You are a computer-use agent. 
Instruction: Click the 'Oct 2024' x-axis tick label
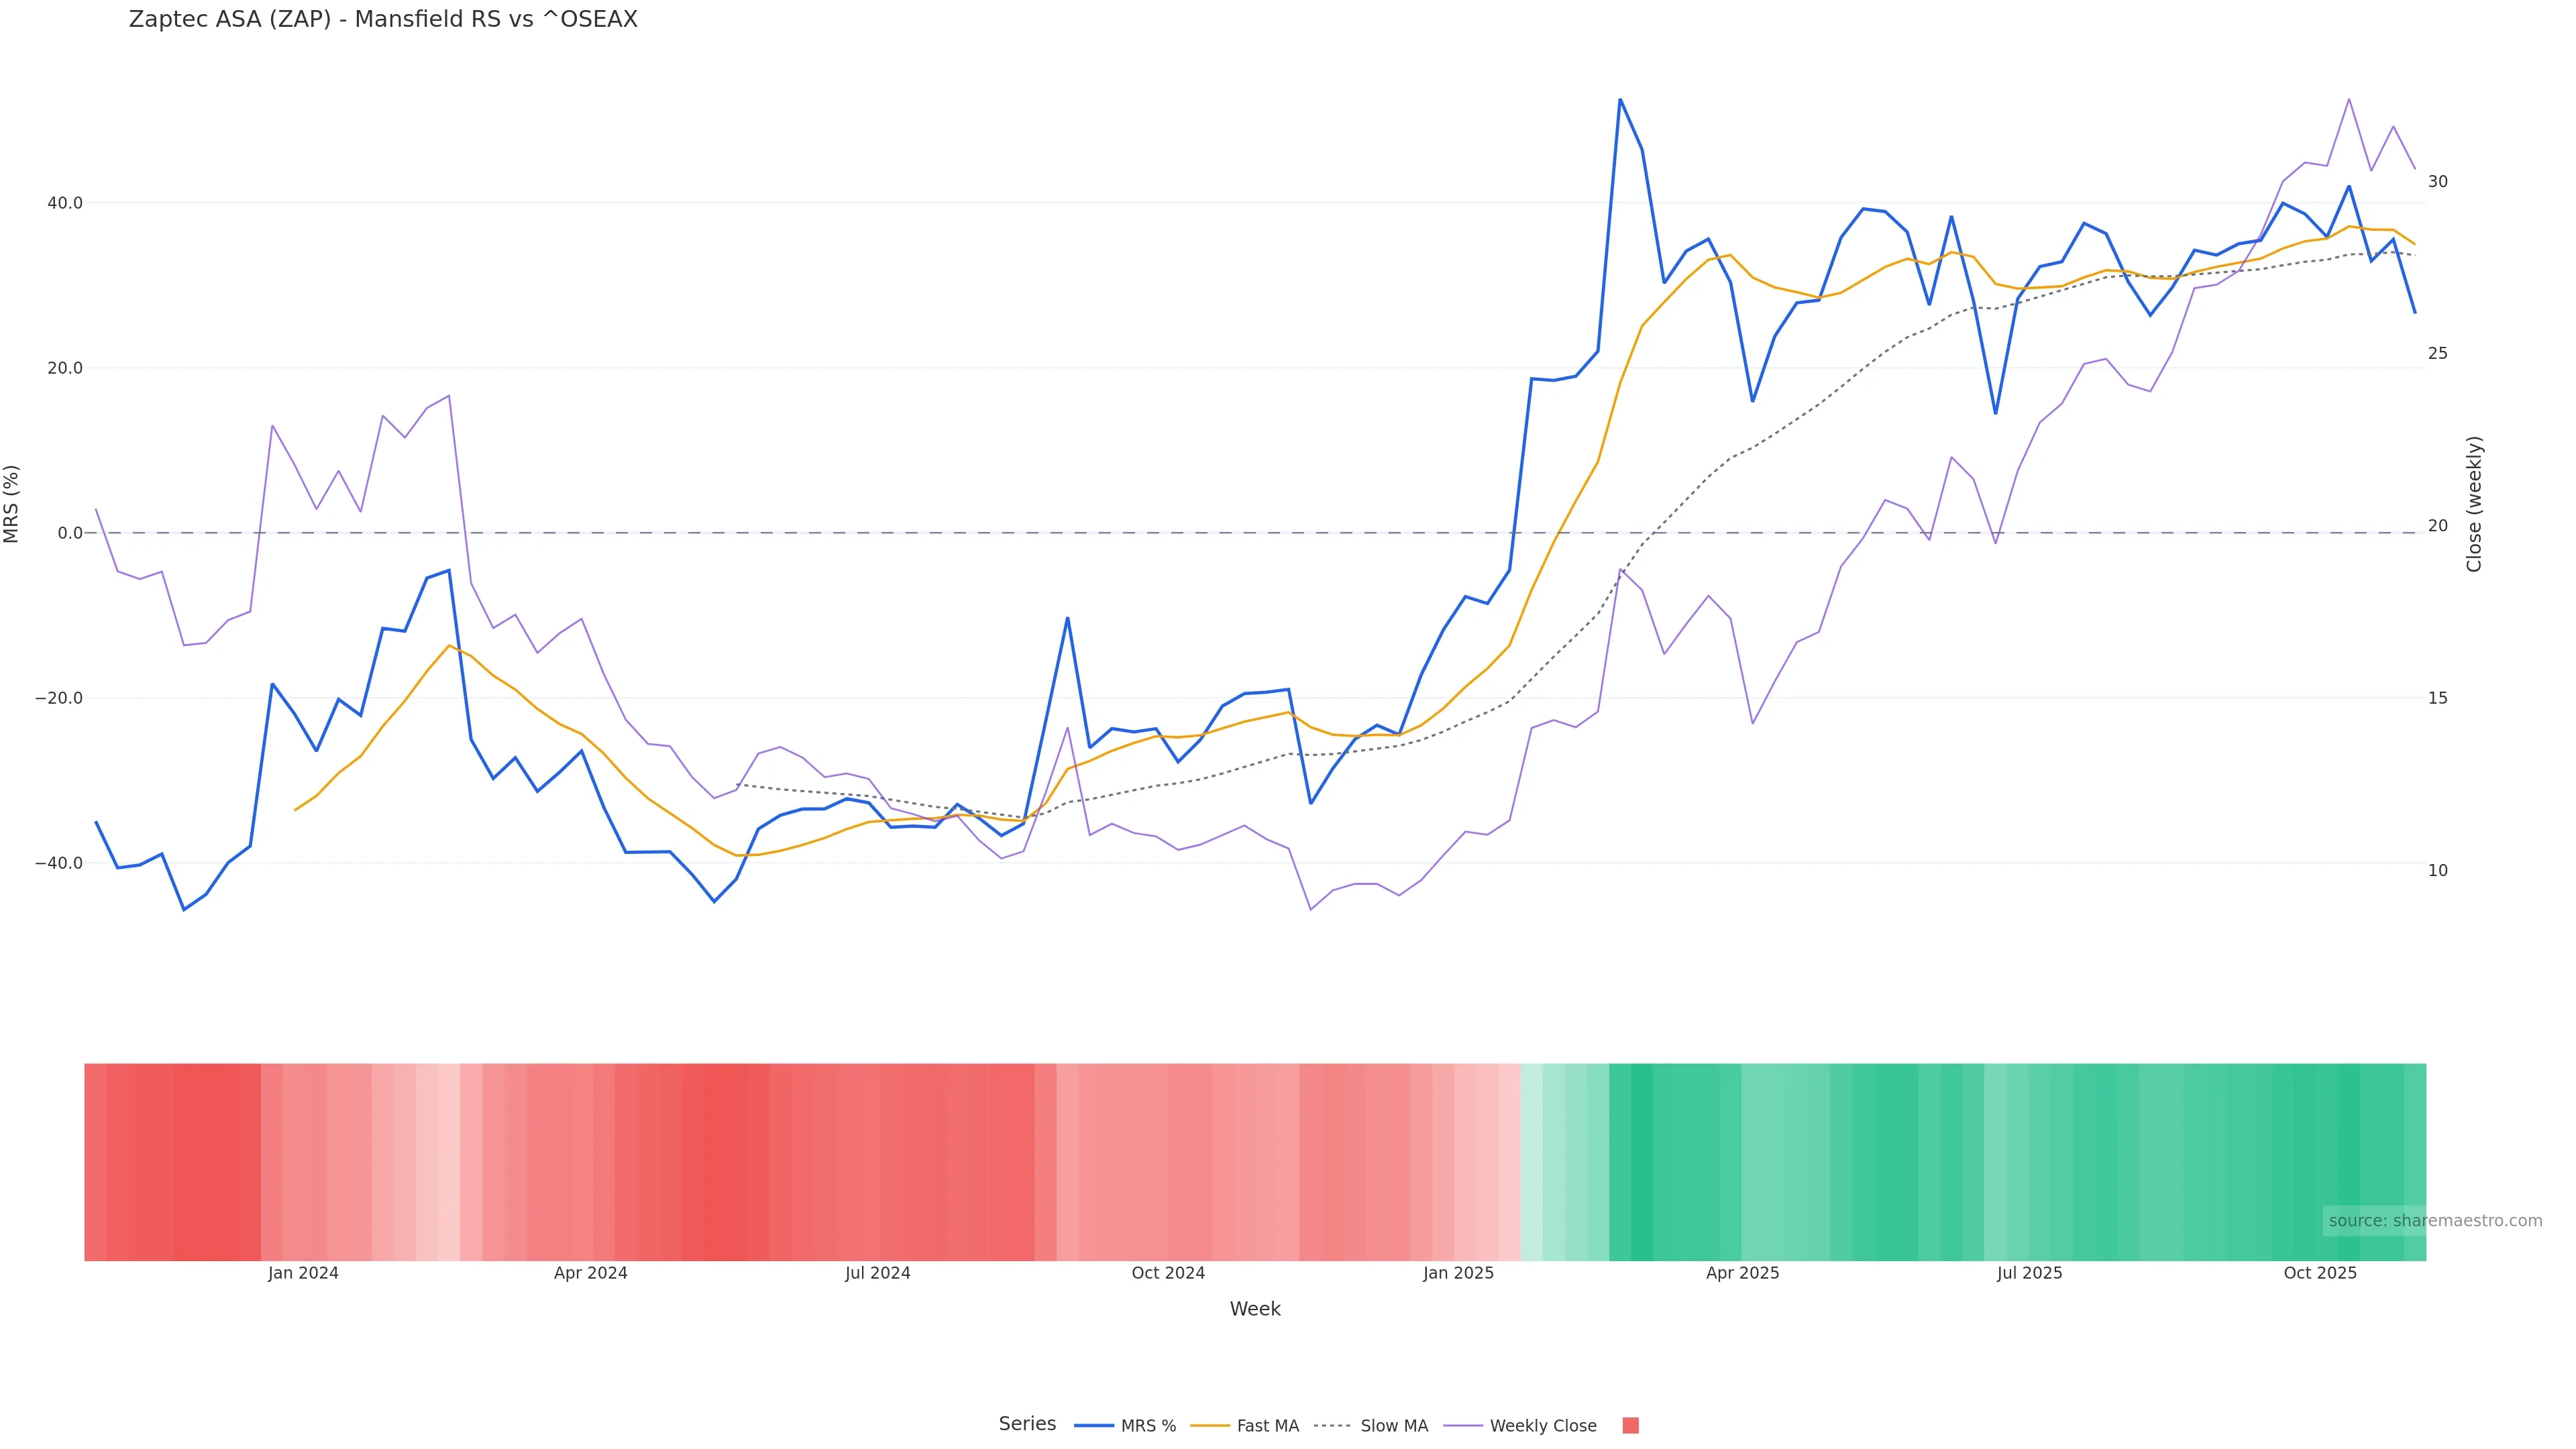pyautogui.click(x=1168, y=1273)
